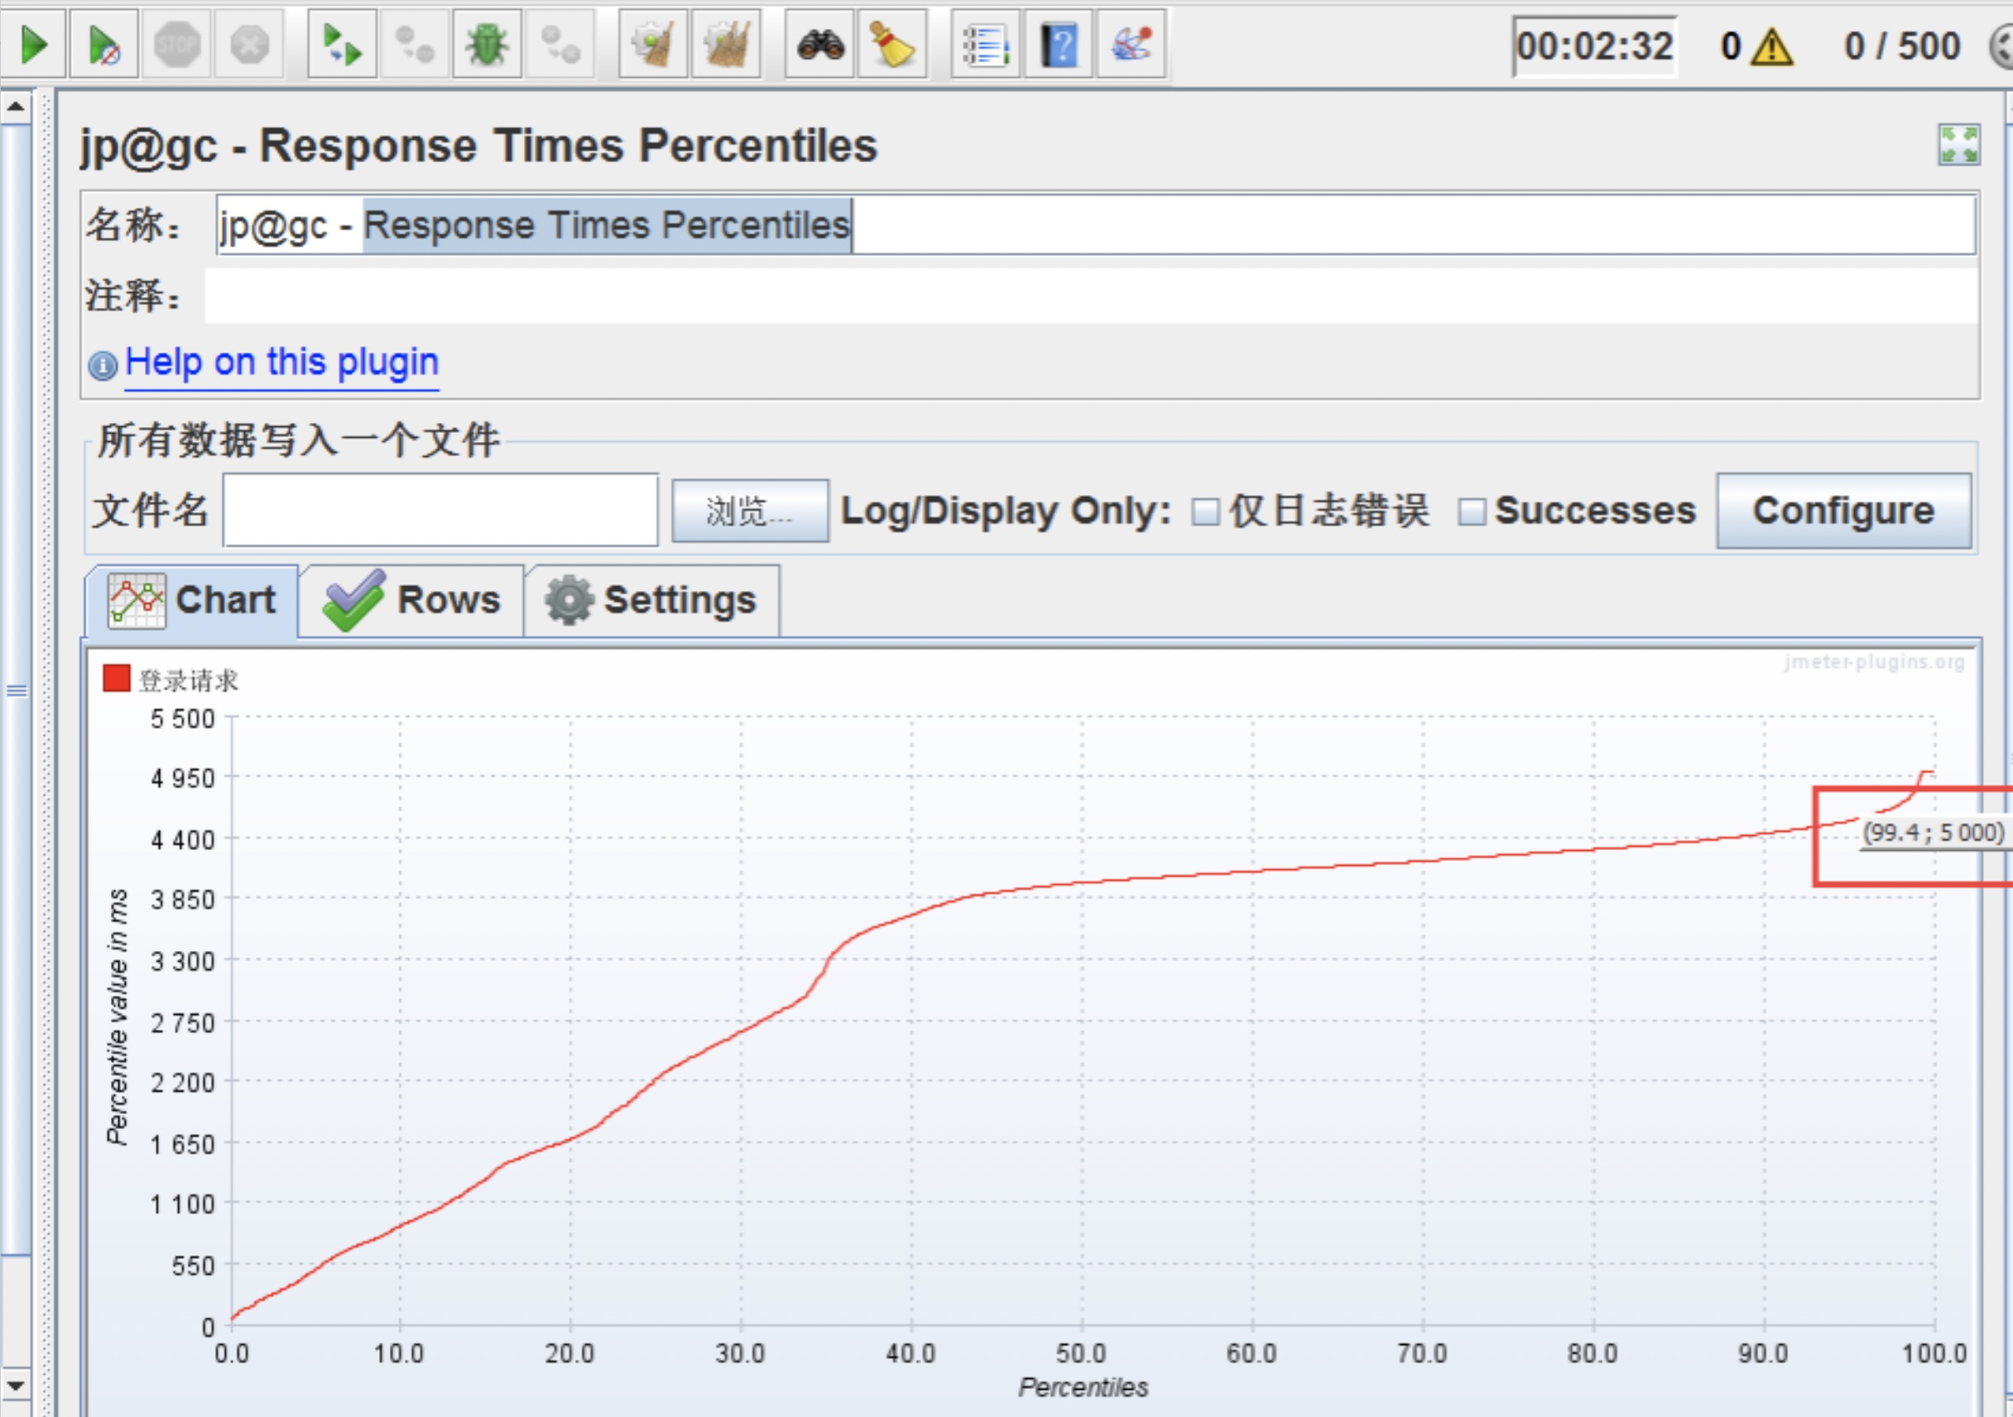Screen dimensions: 2013x1417
Task: Click Start no pauses button
Action: point(103,45)
